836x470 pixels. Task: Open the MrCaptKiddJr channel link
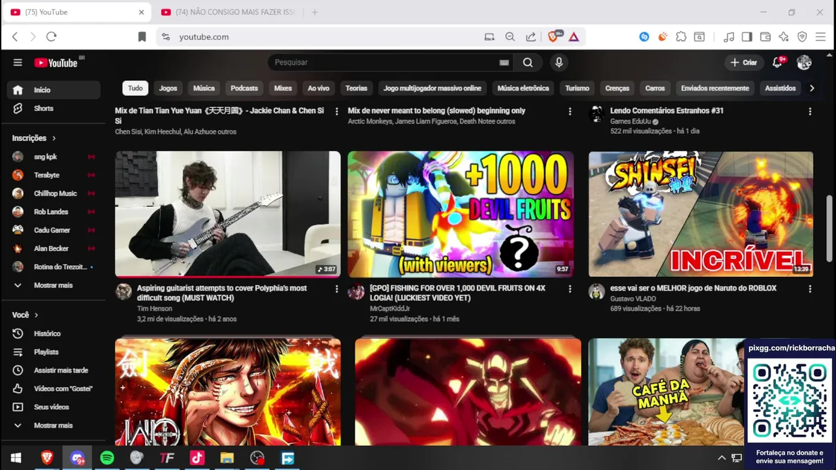tap(390, 309)
